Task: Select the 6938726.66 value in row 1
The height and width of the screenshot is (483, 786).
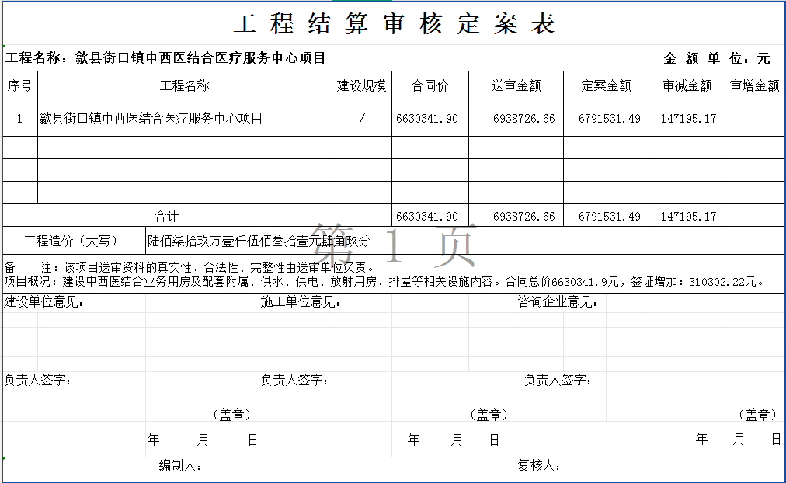Action: pyautogui.click(x=523, y=119)
